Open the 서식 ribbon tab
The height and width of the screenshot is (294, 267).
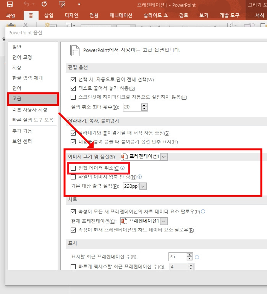(x=259, y=15)
